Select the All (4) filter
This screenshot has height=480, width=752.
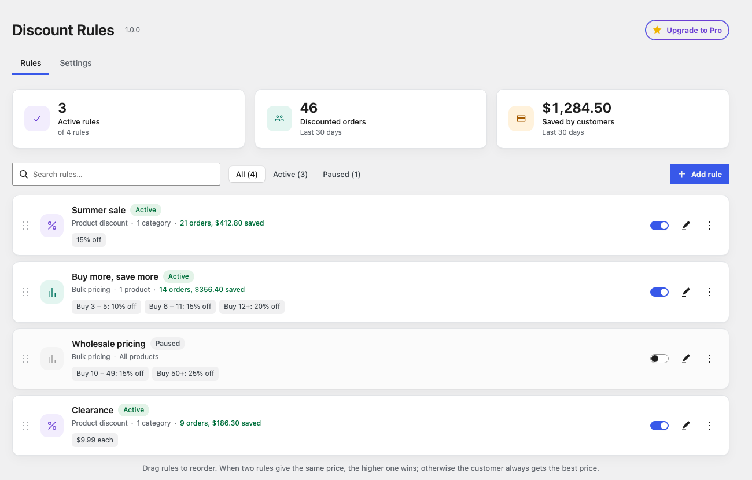click(247, 174)
